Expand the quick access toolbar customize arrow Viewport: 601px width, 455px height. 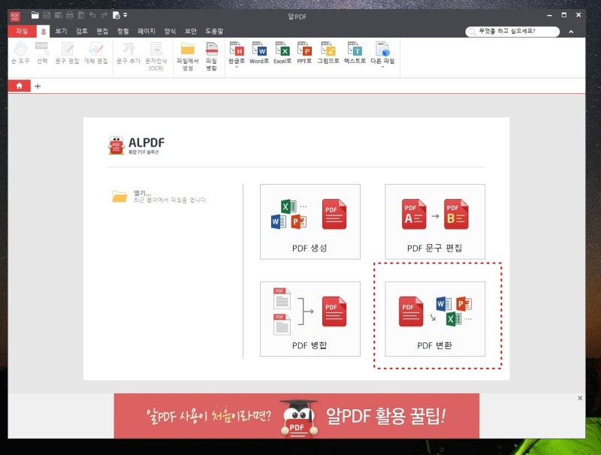(125, 15)
